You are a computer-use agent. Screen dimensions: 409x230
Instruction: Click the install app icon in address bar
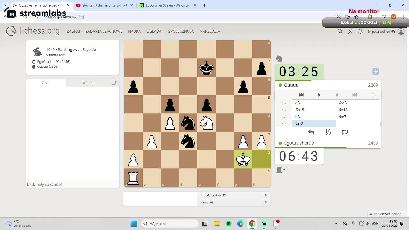click(348, 17)
